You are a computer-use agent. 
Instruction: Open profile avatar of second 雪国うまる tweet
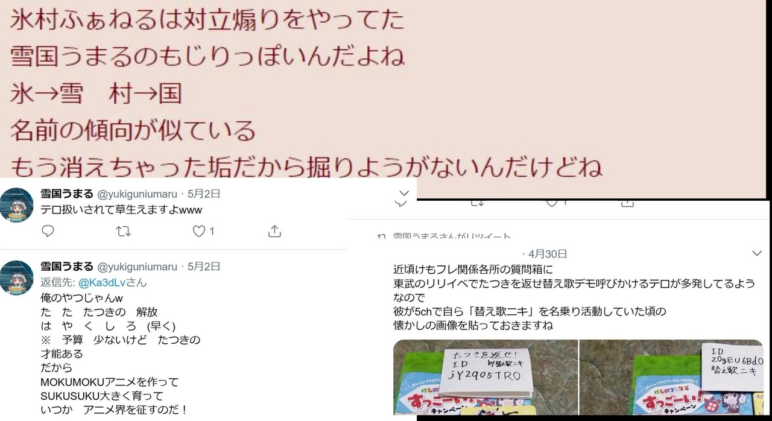pyautogui.click(x=16, y=277)
